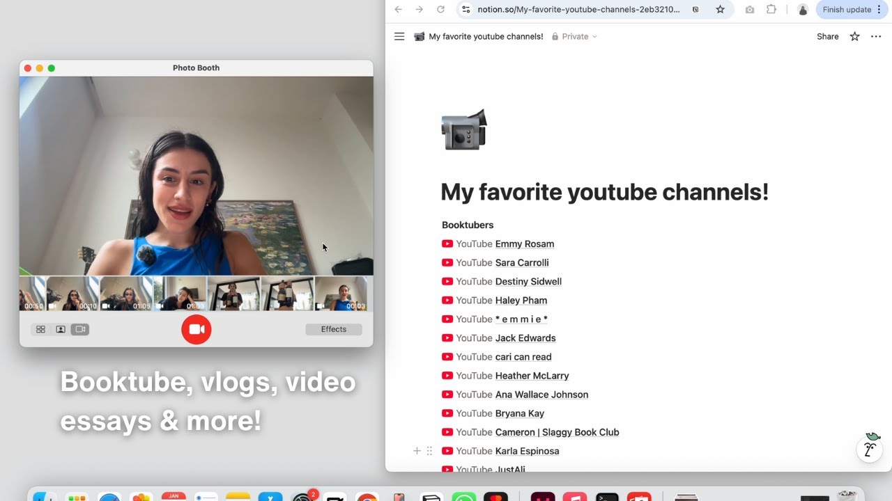Image resolution: width=892 pixels, height=501 pixels.
Task: Start recording with the red video button
Action: (x=197, y=329)
